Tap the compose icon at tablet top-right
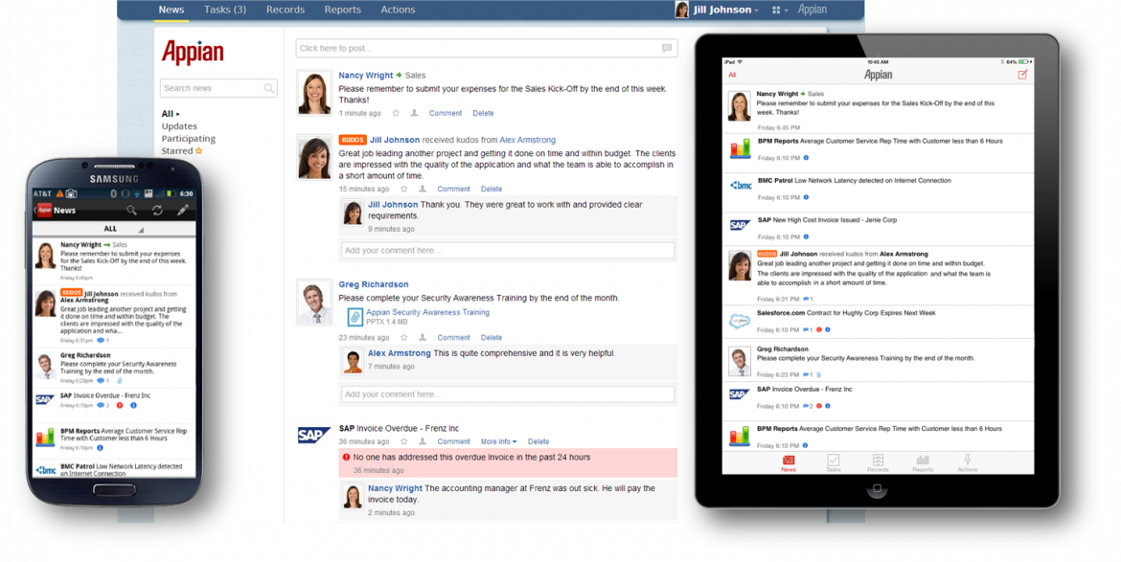1121x562 pixels. coord(1023,72)
